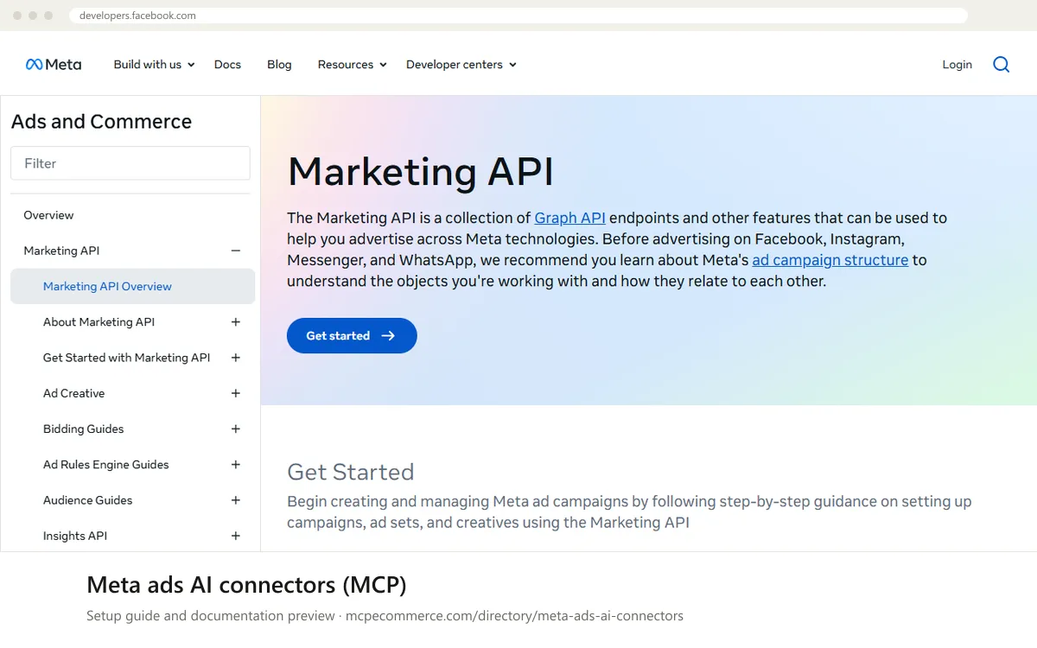Open the search magnifier icon
The width and height of the screenshot is (1037, 648).
coord(1001,65)
